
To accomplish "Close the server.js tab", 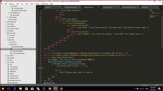I will (x=60, y=8).
